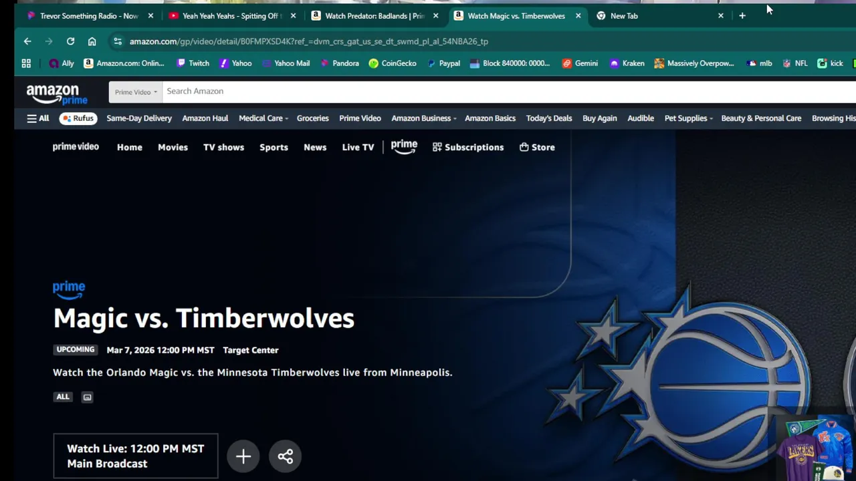Click the subtitles CC badge icon
The height and width of the screenshot is (481, 856).
(x=87, y=397)
